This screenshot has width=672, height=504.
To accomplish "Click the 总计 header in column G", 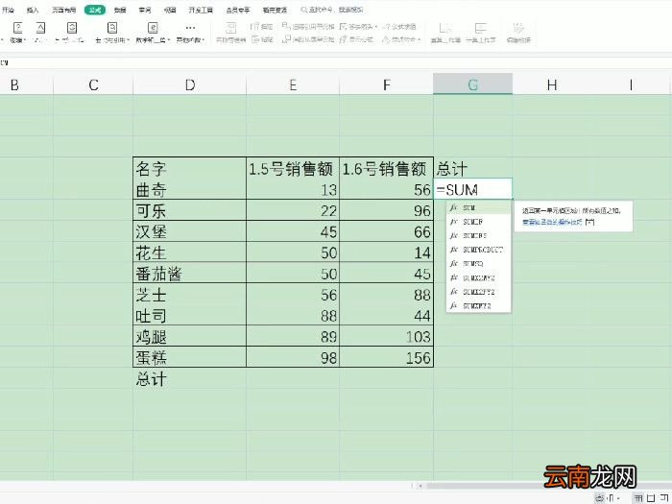I will pyautogui.click(x=472, y=168).
